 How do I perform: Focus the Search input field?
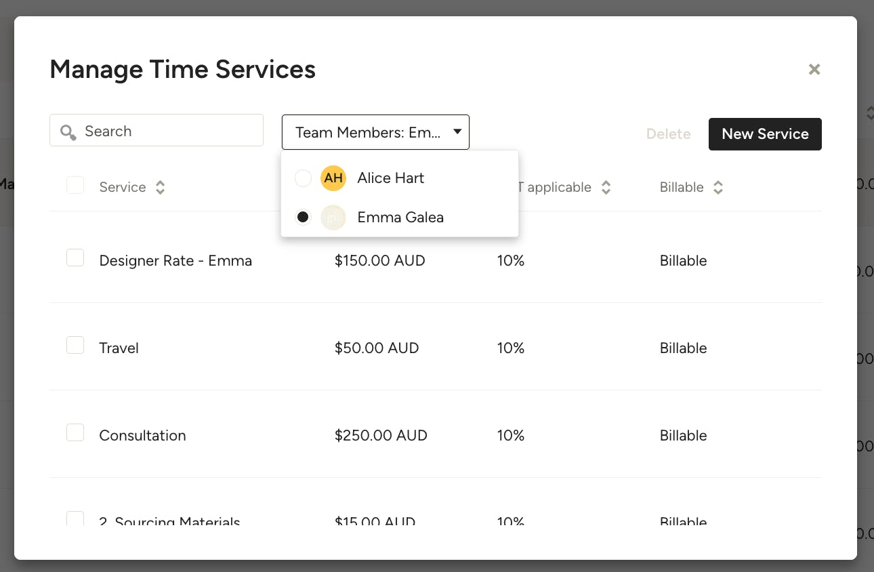169,131
